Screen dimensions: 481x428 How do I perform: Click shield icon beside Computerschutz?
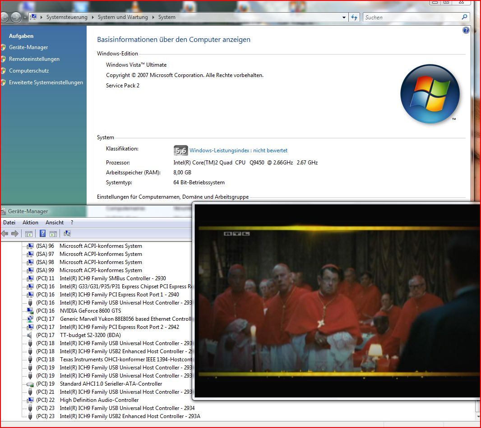3,70
